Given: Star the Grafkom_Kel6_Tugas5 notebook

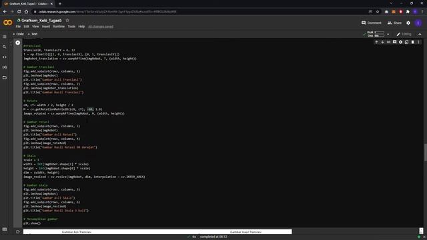Looking at the screenshot, I should click(67, 21).
